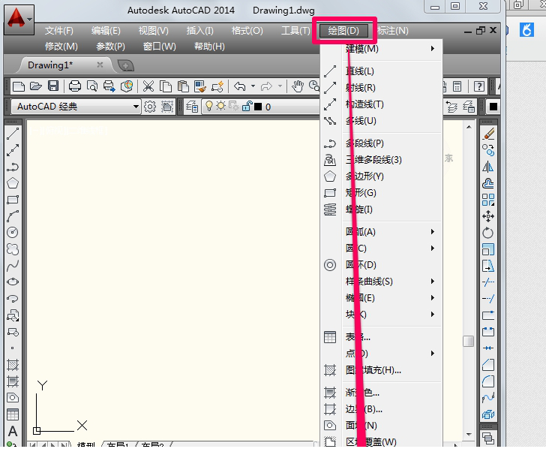The image size is (546, 464).
Task: Select the Array tool in right toolbar
Action: 488,200
